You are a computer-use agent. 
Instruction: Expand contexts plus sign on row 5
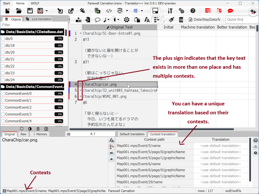pyautogui.click(x=80, y=90)
